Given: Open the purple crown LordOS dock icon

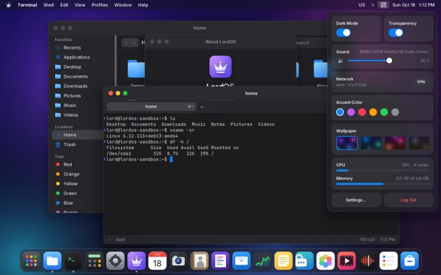Looking at the screenshot, I should [137, 261].
